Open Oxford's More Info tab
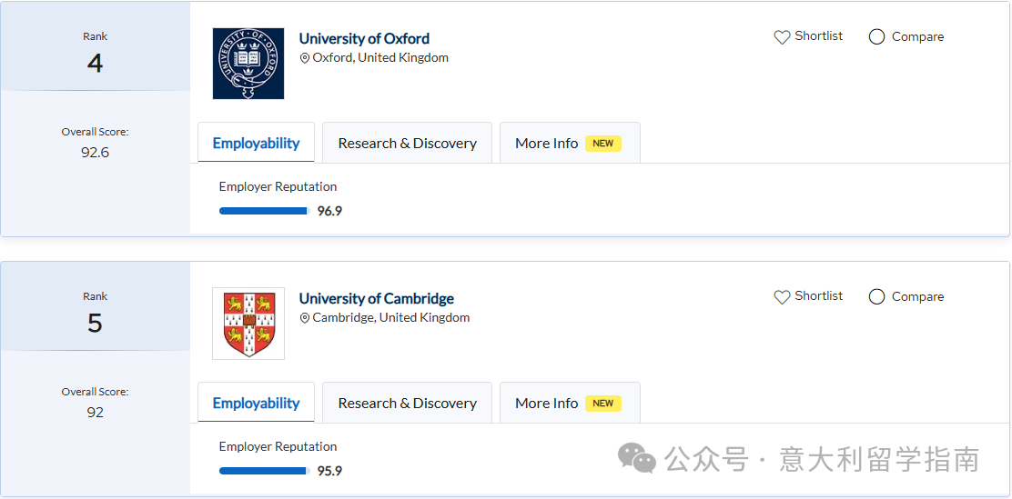This screenshot has width=1012, height=499. tap(547, 144)
